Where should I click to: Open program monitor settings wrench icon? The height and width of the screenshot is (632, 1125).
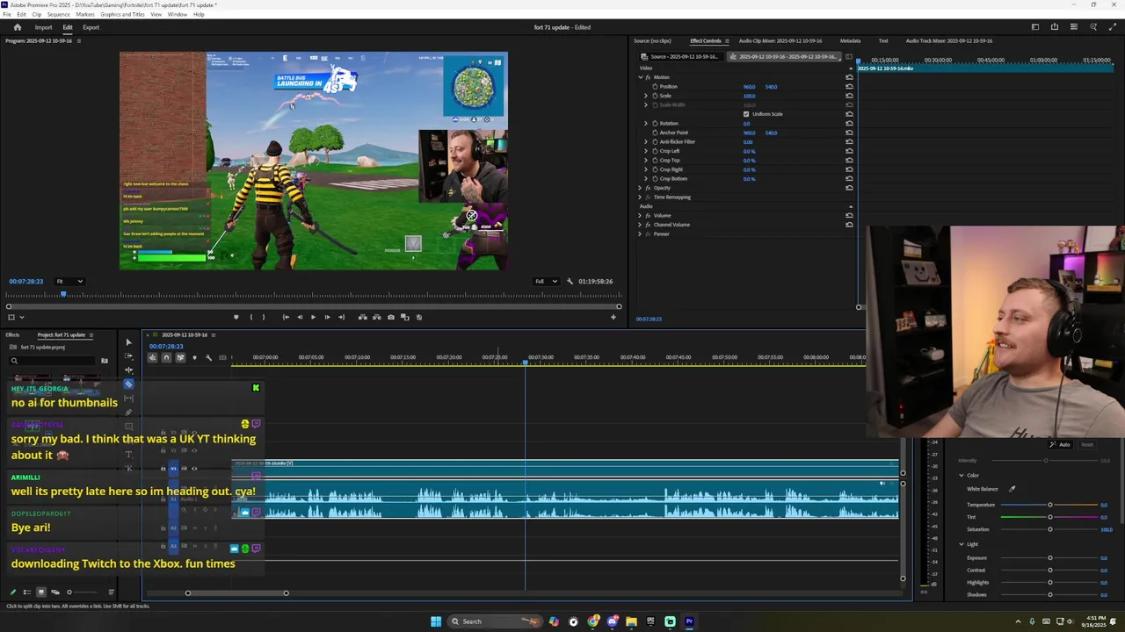pyautogui.click(x=570, y=281)
